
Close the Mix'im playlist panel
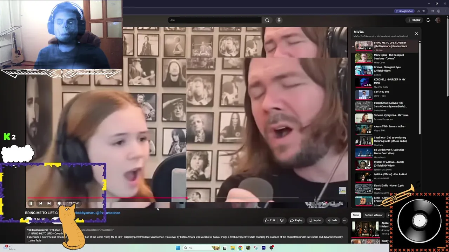coord(416,34)
